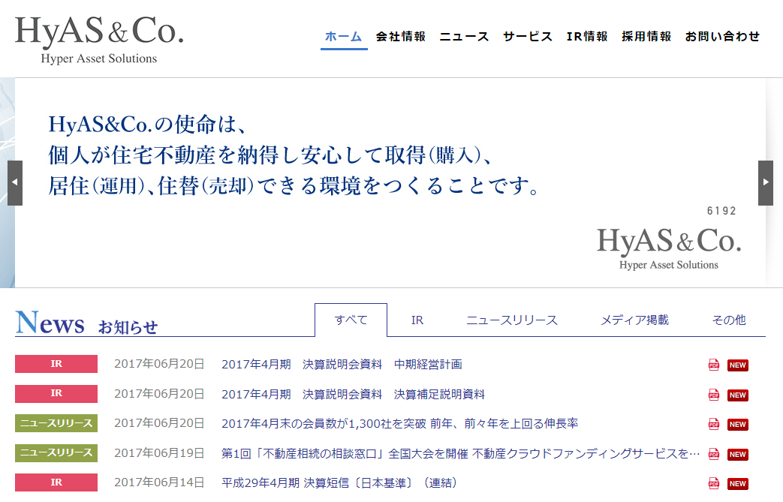Screen dimensions: 783x502
Task: Open 会社情報 navigation menu item
Action: point(401,37)
